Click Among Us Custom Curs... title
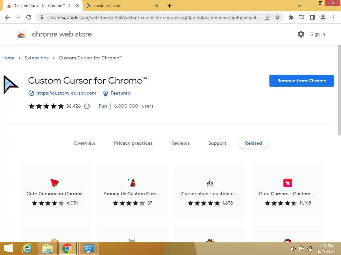 [x=132, y=194]
